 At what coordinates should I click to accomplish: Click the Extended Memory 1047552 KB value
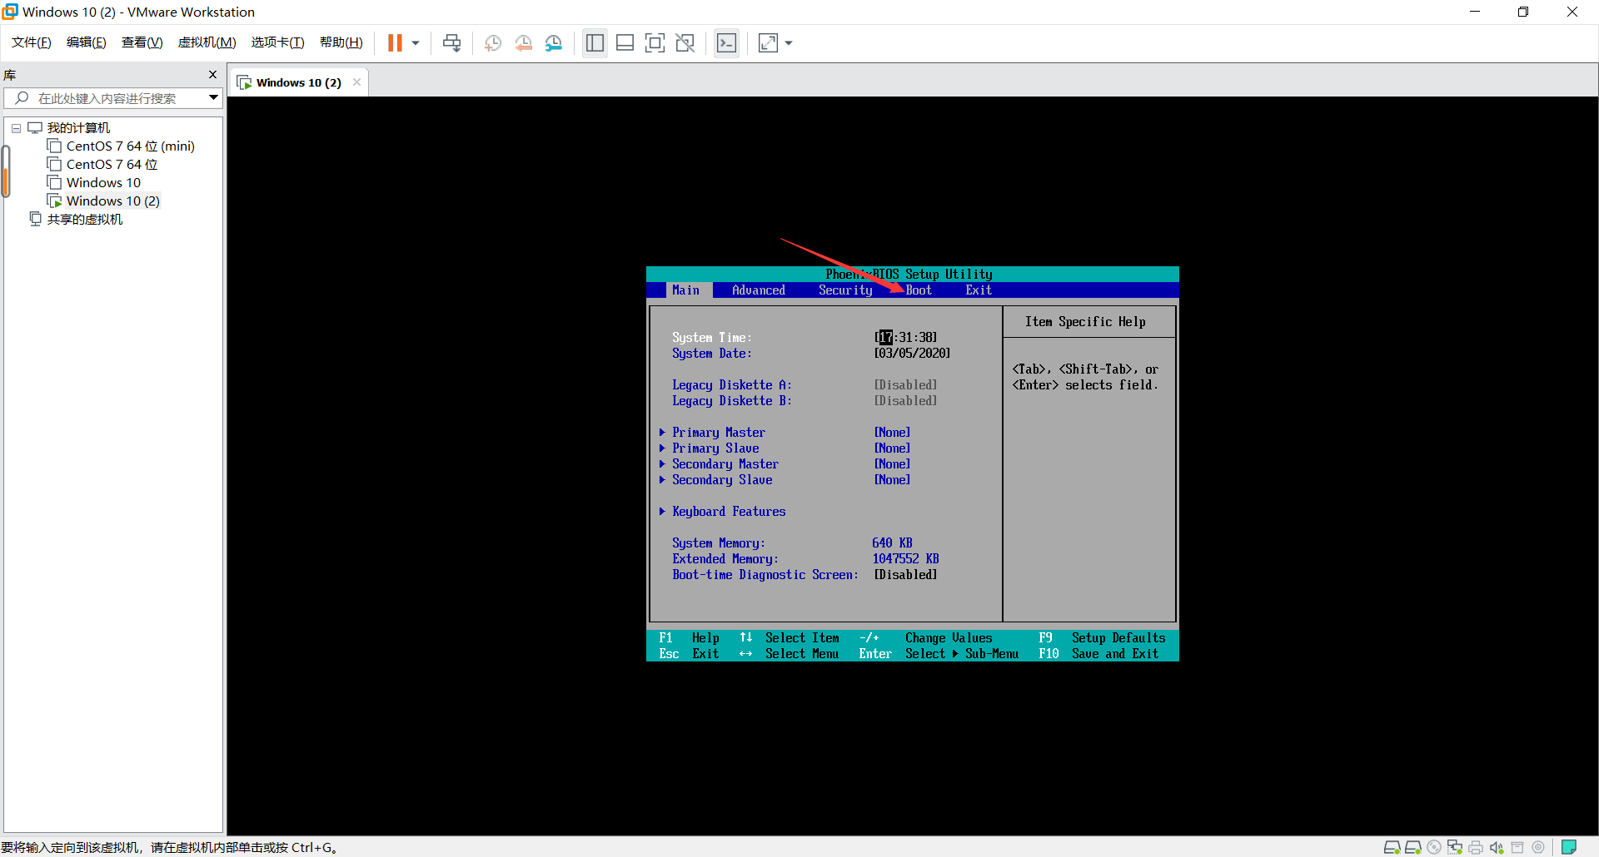pyautogui.click(x=905, y=559)
